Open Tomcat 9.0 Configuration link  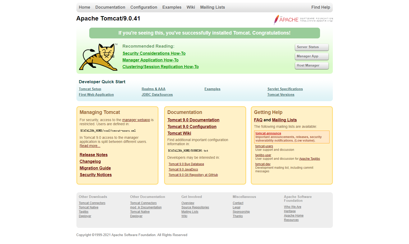tap(192, 126)
